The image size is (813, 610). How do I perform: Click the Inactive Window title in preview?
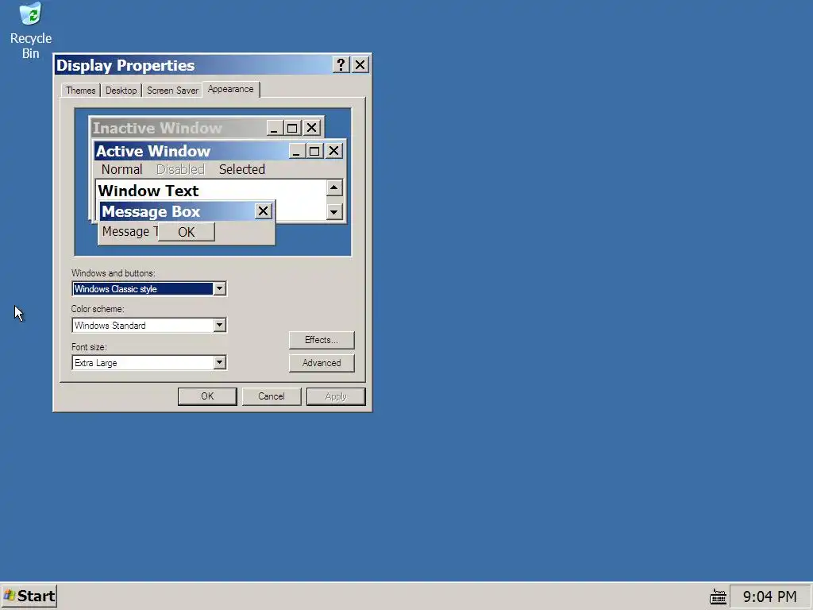[157, 128]
